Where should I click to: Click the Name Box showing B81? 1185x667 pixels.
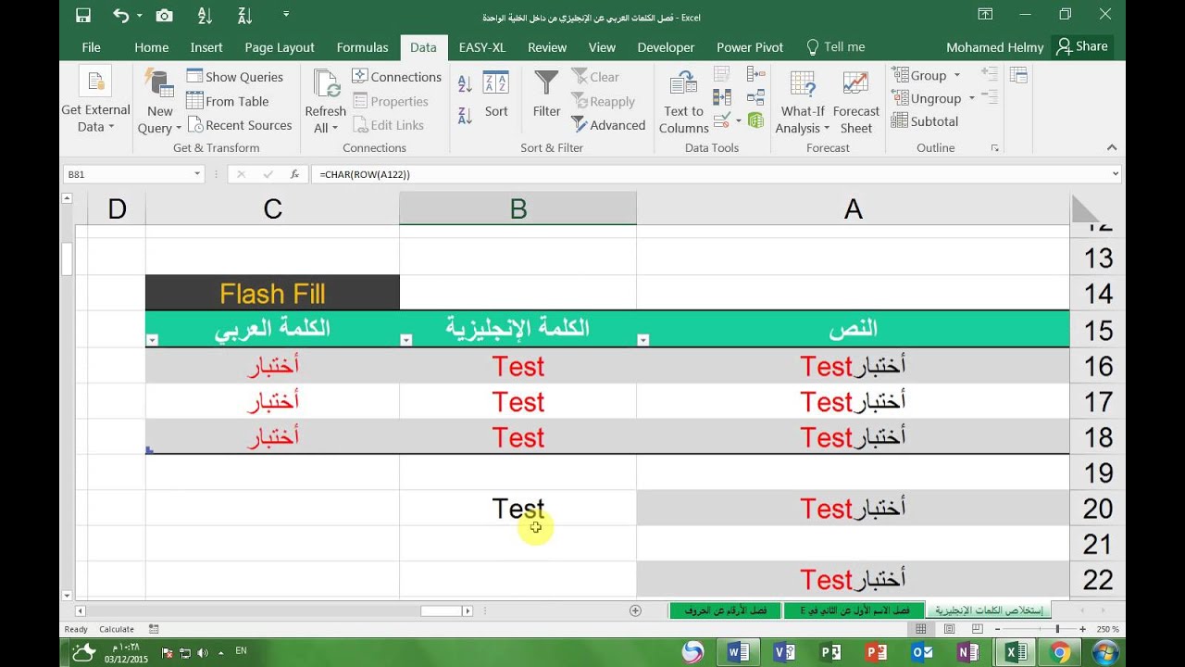tap(127, 174)
